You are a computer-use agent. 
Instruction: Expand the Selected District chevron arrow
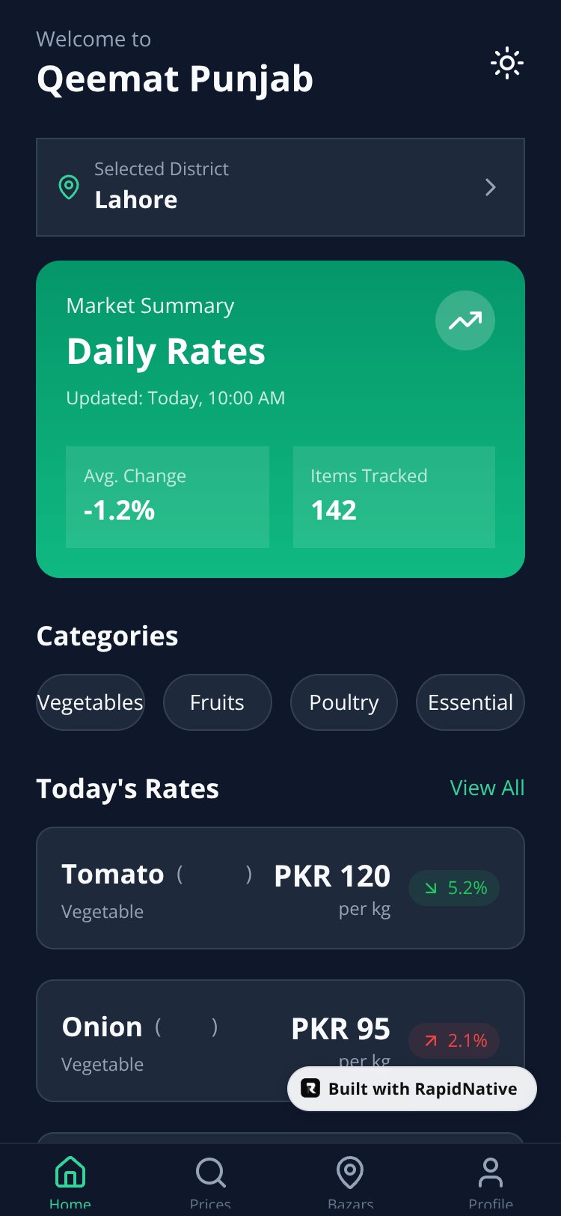[490, 187]
